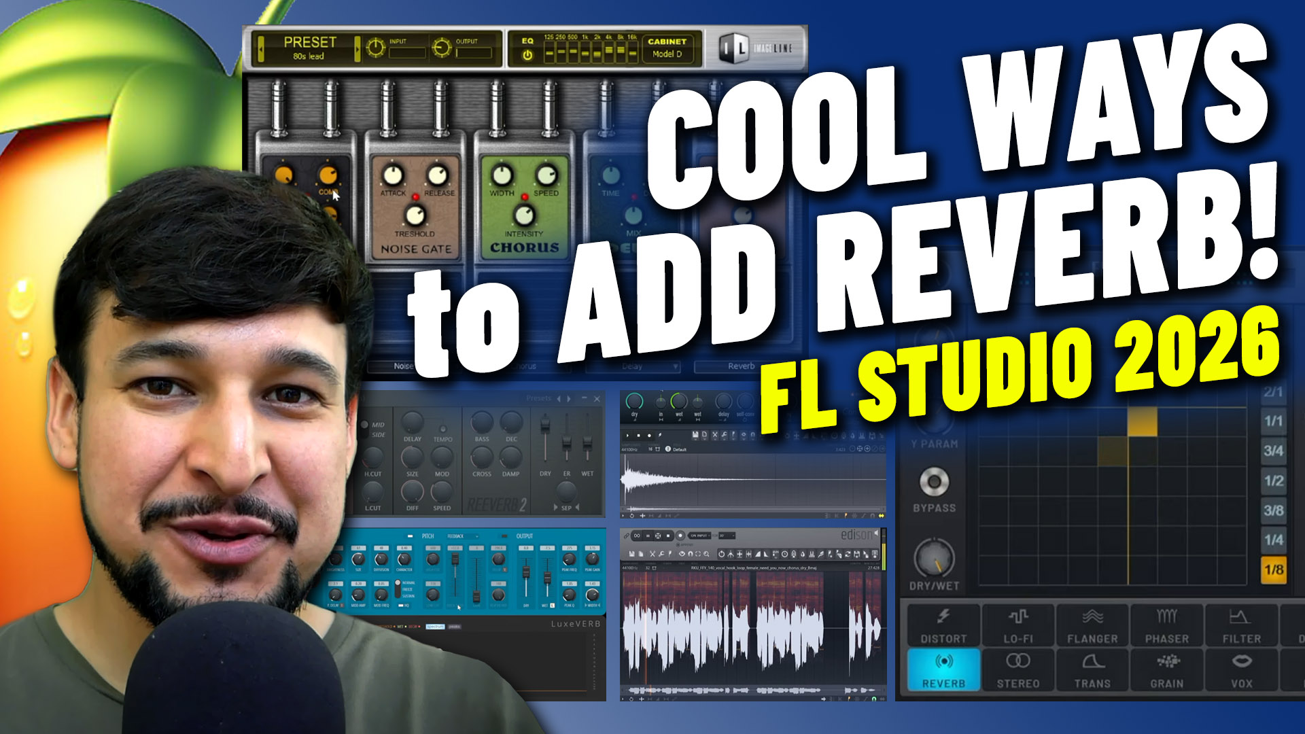Select the LO-FI effect in Effector
Image resolution: width=1305 pixels, height=734 pixels.
coord(1018,625)
